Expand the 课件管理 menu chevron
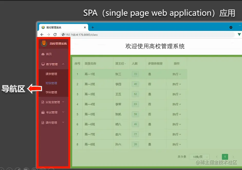 coord(63,122)
